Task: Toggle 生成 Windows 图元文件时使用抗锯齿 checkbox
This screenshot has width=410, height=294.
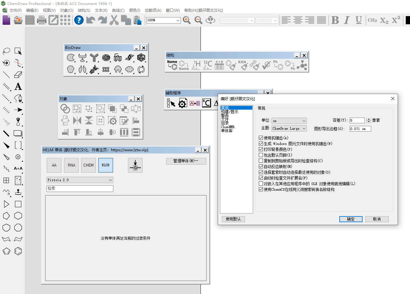Action: (261, 144)
